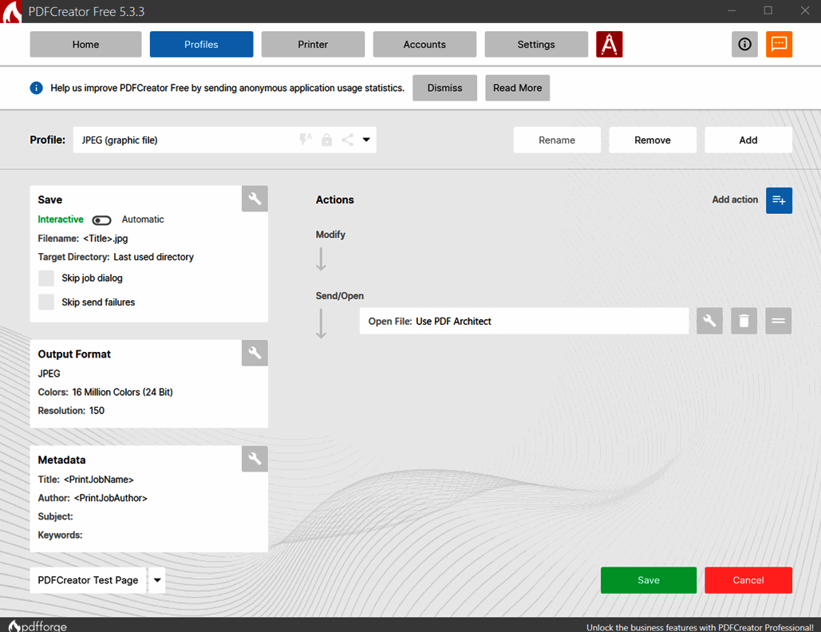This screenshot has height=632, width=821.
Task: Click the JPEG label under Output Format
Action: pyautogui.click(x=49, y=373)
